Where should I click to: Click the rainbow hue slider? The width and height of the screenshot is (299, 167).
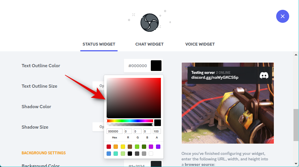pos(130,121)
